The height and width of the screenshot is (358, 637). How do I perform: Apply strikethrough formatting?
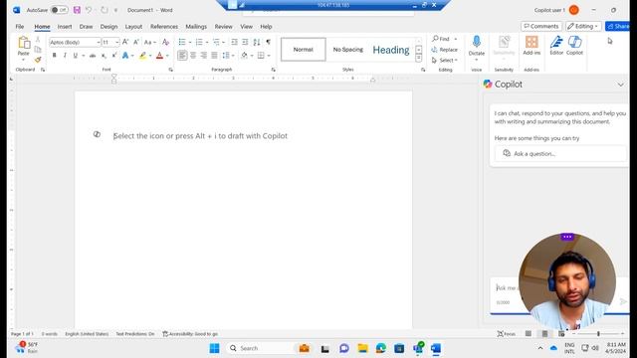(93, 56)
